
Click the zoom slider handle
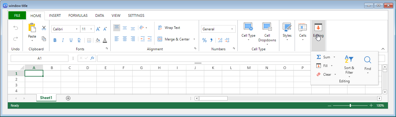coord(350,105)
